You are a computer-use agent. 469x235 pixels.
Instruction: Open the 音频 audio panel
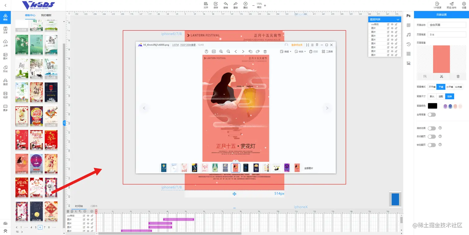[5, 82]
